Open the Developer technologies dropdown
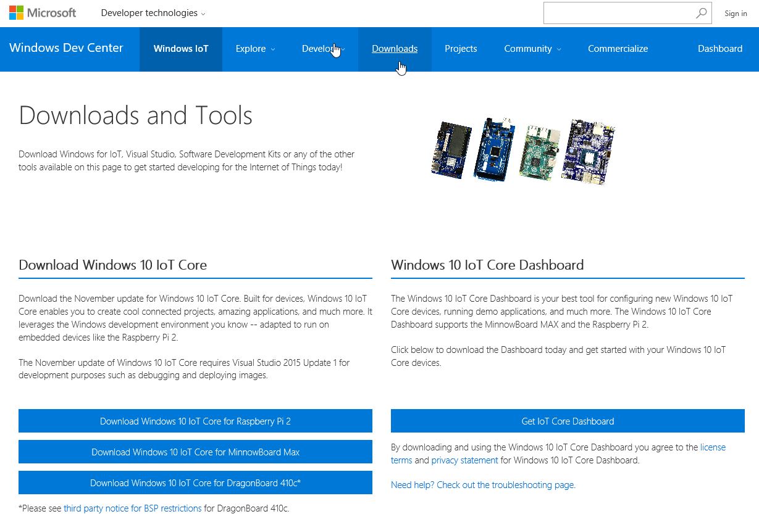Screen dimensions: 759x522 (x=153, y=13)
